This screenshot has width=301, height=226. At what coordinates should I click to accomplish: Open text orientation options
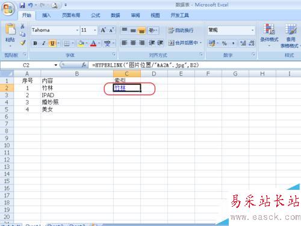pyautogui.click(x=154, y=30)
